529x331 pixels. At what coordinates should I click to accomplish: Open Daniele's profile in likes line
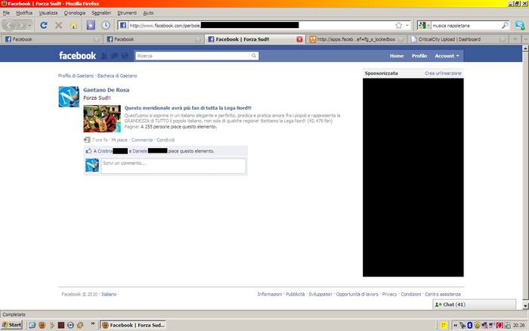point(140,151)
